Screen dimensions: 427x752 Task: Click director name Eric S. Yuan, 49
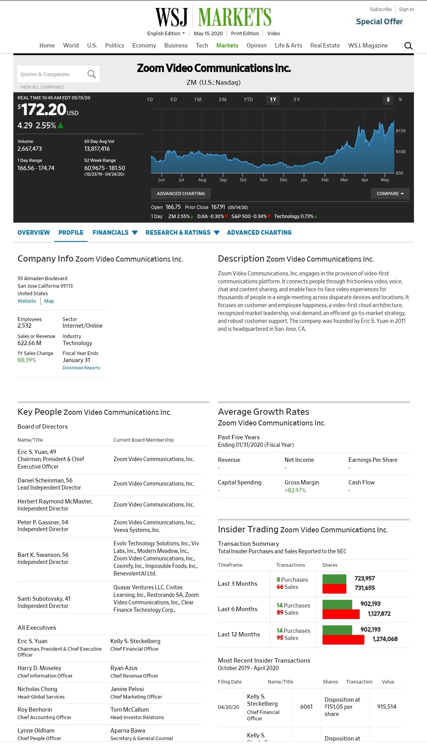pyautogui.click(x=37, y=452)
